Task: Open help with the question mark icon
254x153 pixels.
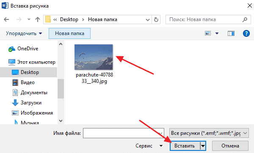Action: [x=246, y=33]
